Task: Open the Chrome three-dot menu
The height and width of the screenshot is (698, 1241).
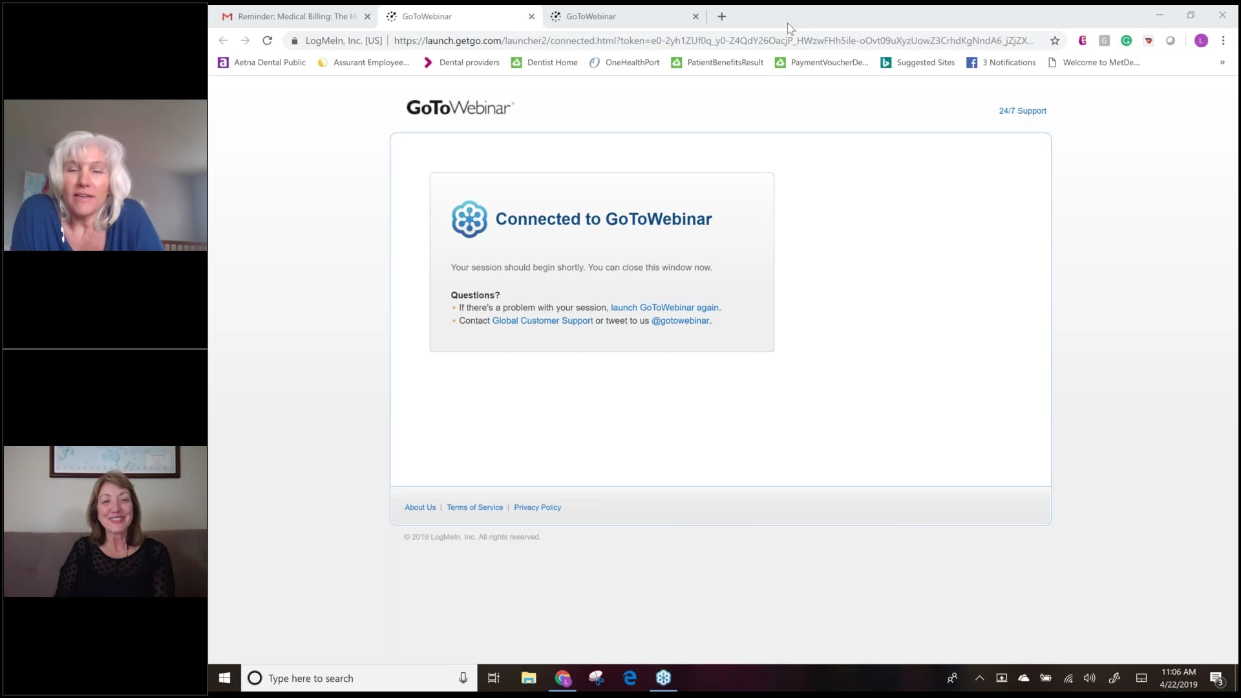Action: point(1223,41)
